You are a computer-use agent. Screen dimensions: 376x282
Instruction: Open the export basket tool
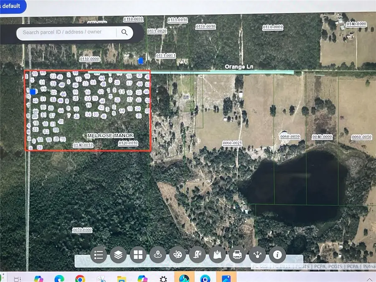[x=217, y=255]
